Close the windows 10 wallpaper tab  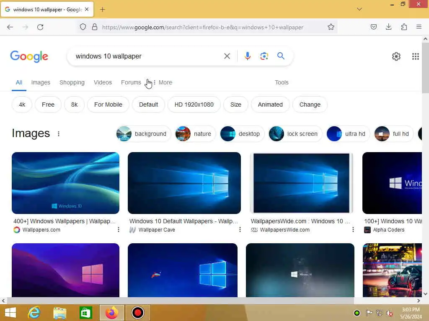click(x=87, y=9)
